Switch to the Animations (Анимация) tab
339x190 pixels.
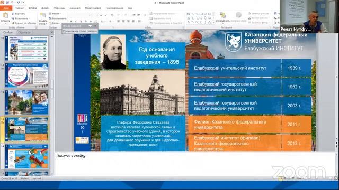click(75, 8)
